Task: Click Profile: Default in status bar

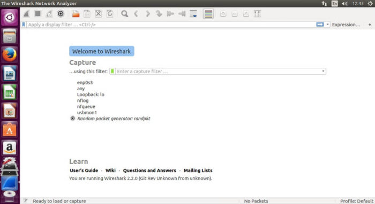Action: (x=357, y=201)
